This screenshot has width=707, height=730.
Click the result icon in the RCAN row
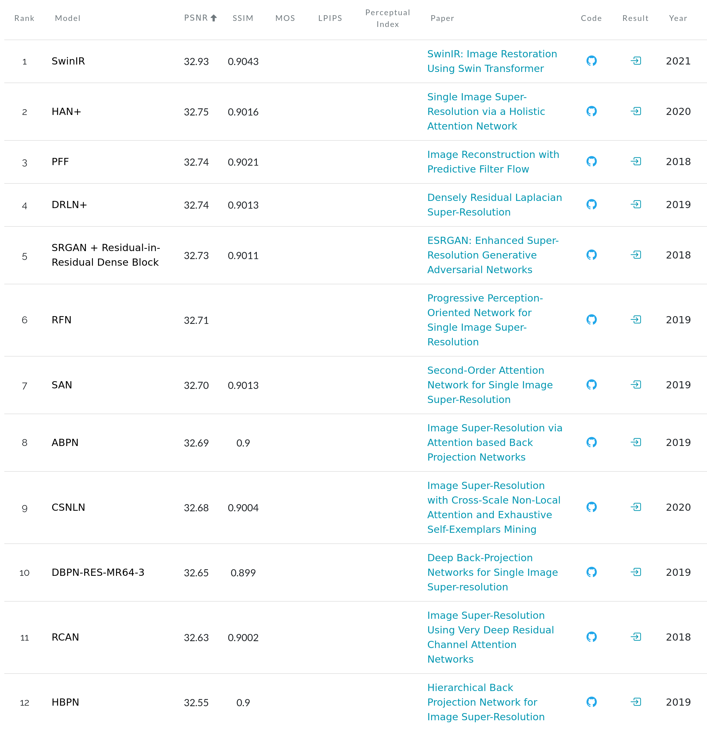point(635,637)
